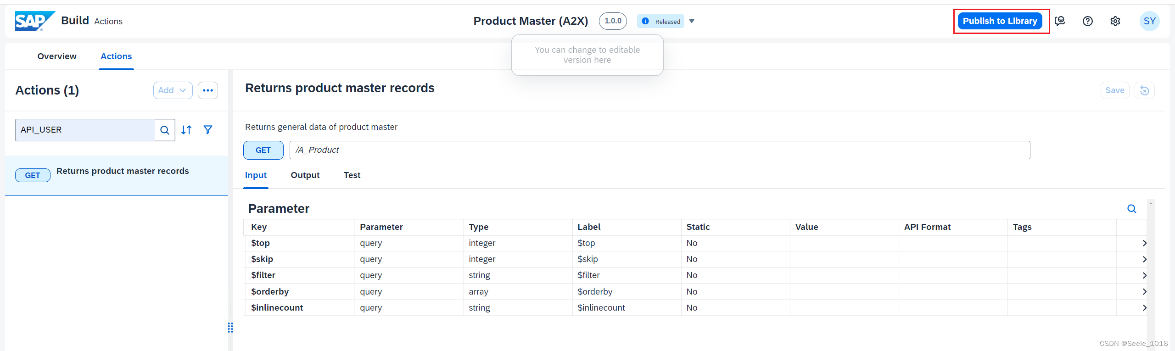
Task: Expand the $orderby row chevron
Action: click(1144, 292)
